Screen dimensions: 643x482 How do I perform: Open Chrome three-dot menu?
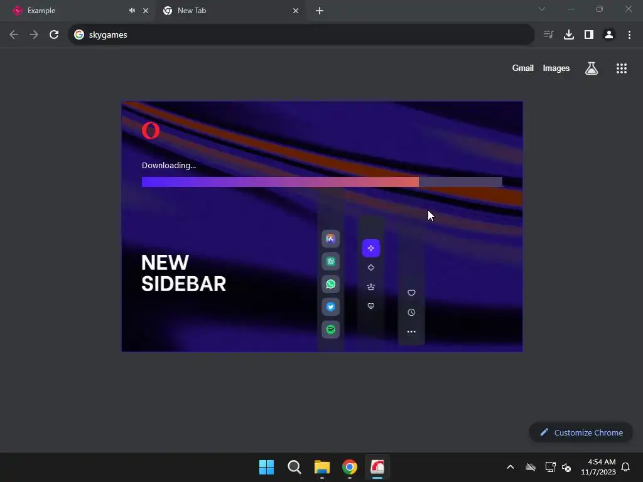click(x=629, y=35)
